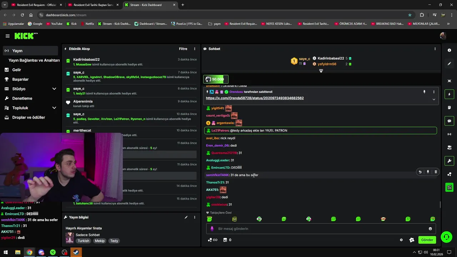Open the emoji picker in message box

click(x=430, y=228)
